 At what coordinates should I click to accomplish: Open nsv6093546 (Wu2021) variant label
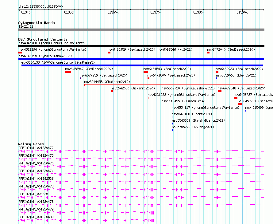(x=175, y=49)
